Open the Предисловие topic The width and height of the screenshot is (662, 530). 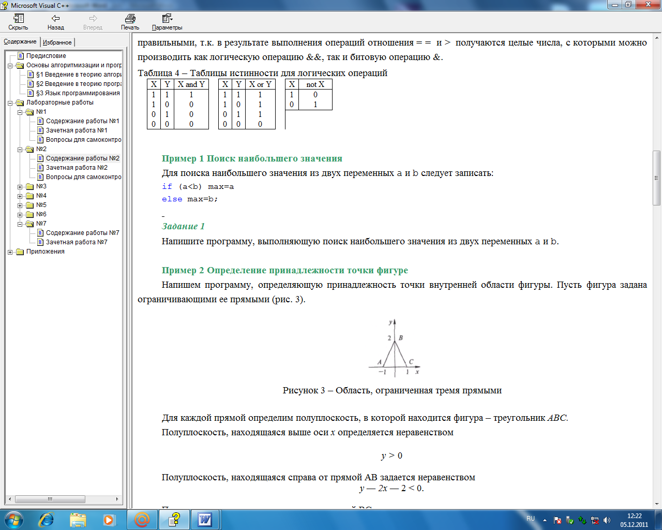click(x=46, y=56)
